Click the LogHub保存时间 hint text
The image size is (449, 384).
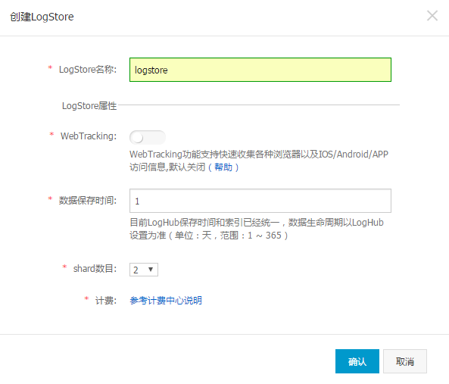pos(257,229)
